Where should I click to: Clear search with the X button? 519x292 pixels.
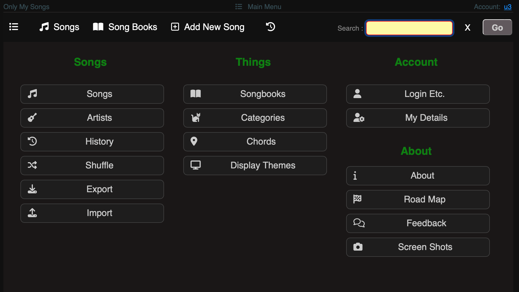(467, 27)
